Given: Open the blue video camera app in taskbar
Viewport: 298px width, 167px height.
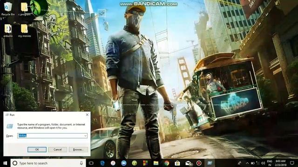Looking at the screenshot, I should [x=124, y=163].
